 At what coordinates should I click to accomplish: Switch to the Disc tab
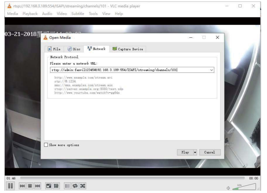74,49
